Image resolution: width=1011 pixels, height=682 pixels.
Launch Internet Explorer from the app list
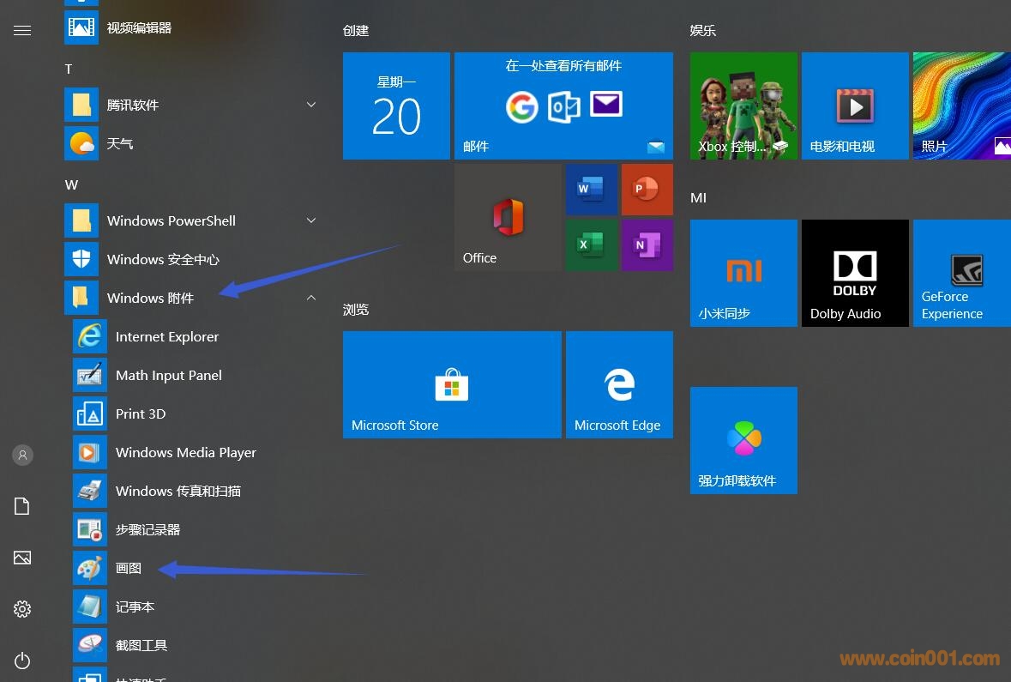(166, 336)
